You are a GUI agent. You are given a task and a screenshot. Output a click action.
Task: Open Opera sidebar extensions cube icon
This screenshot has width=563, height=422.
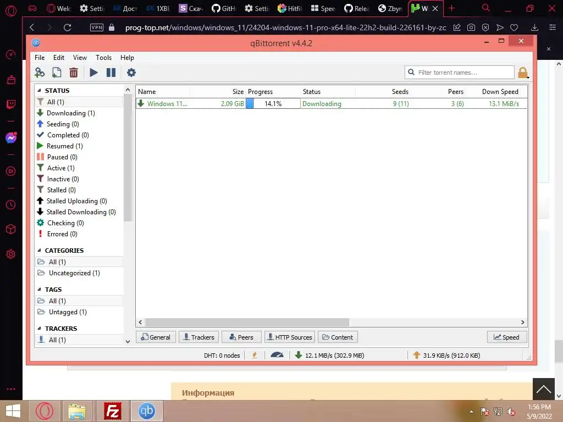tap(11, 229)
